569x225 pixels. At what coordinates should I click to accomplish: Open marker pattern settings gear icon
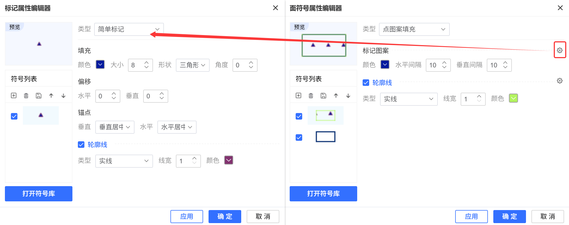(x=560, y=50)
